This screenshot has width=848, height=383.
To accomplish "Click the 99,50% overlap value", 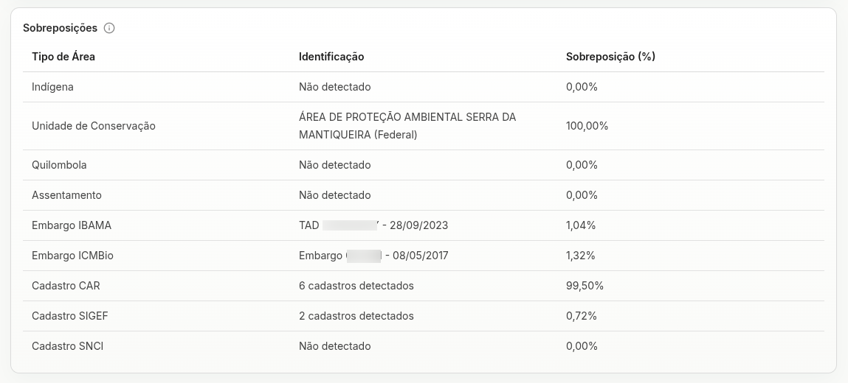I will coord(585,285).
